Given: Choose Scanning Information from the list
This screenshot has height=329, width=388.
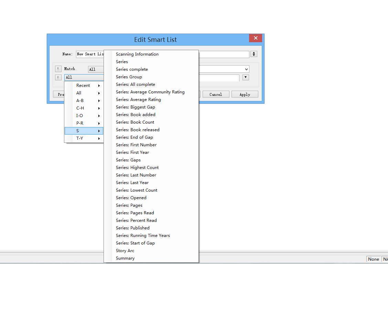Looking at the screenshot, I should [137, 54].
